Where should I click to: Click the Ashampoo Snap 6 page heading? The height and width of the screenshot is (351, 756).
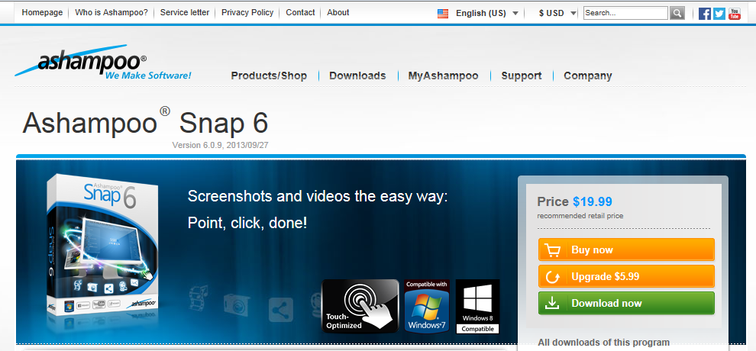(145, 123)
